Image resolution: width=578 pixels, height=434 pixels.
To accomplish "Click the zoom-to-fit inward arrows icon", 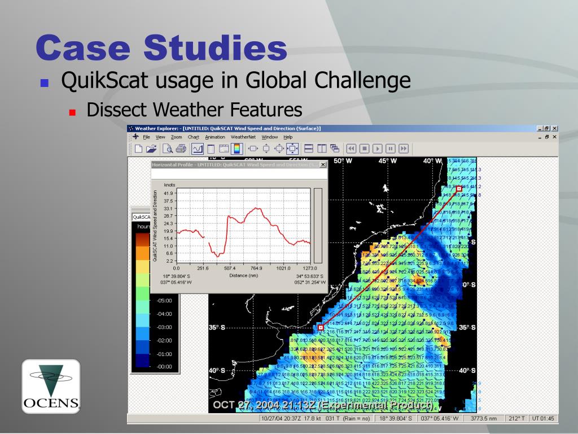I will tap(292, 149).
